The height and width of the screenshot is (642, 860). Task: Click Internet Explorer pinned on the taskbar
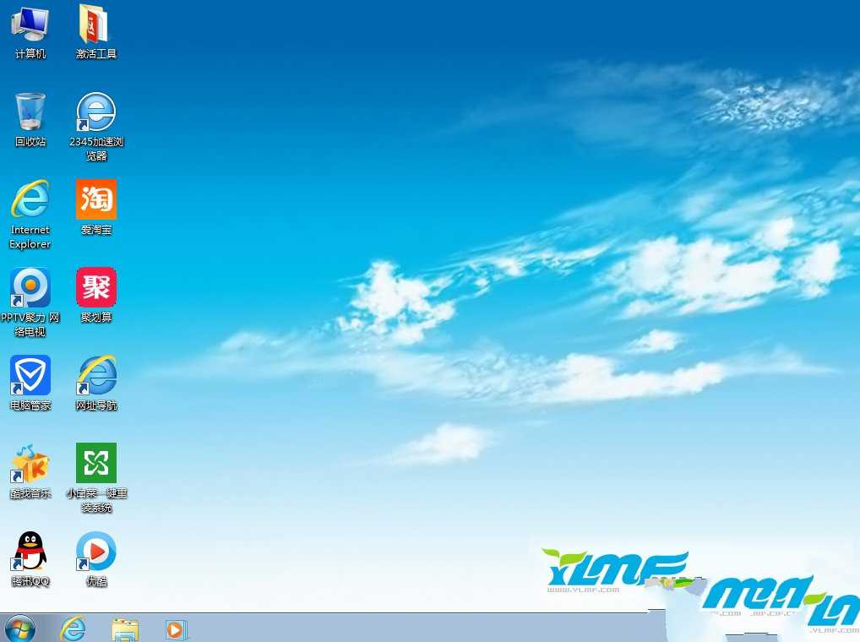click(73, 628)
